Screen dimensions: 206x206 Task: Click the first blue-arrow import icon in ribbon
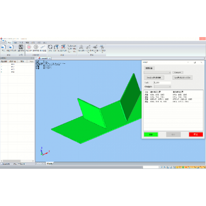pyautogui.click(x=4, y=47)
